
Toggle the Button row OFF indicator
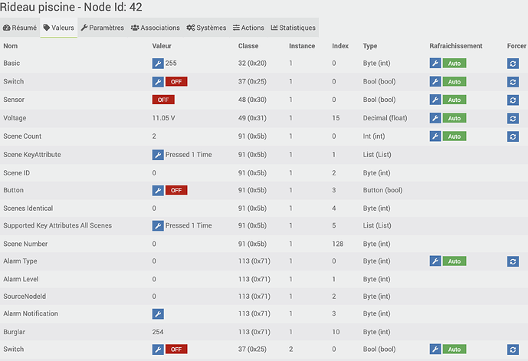176,190
